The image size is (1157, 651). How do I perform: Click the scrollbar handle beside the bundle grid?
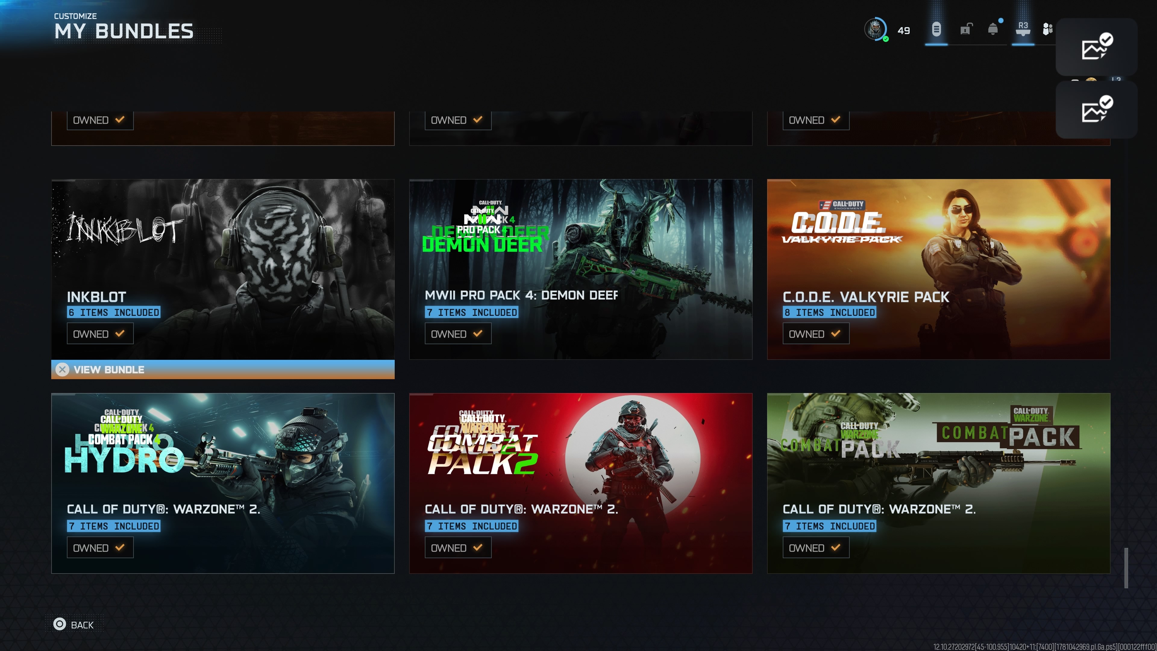[1126, 568]
